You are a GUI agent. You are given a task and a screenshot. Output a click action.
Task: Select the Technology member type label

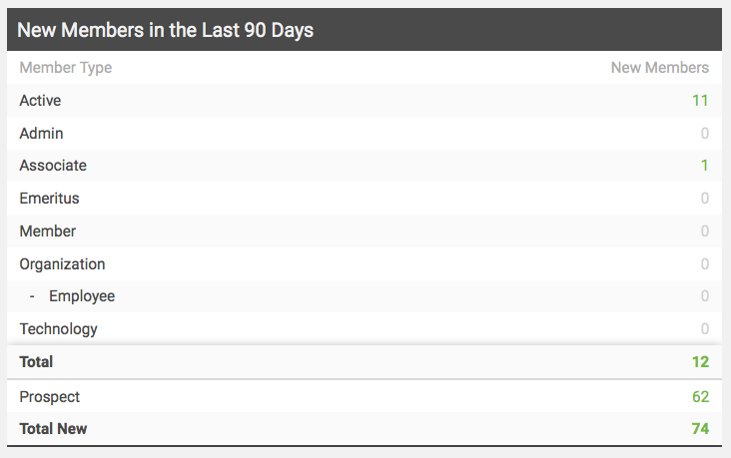point(58,329)
